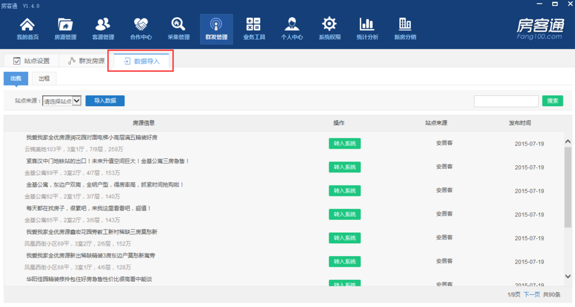Click the green 搜索 button

(x=553, y=101)
